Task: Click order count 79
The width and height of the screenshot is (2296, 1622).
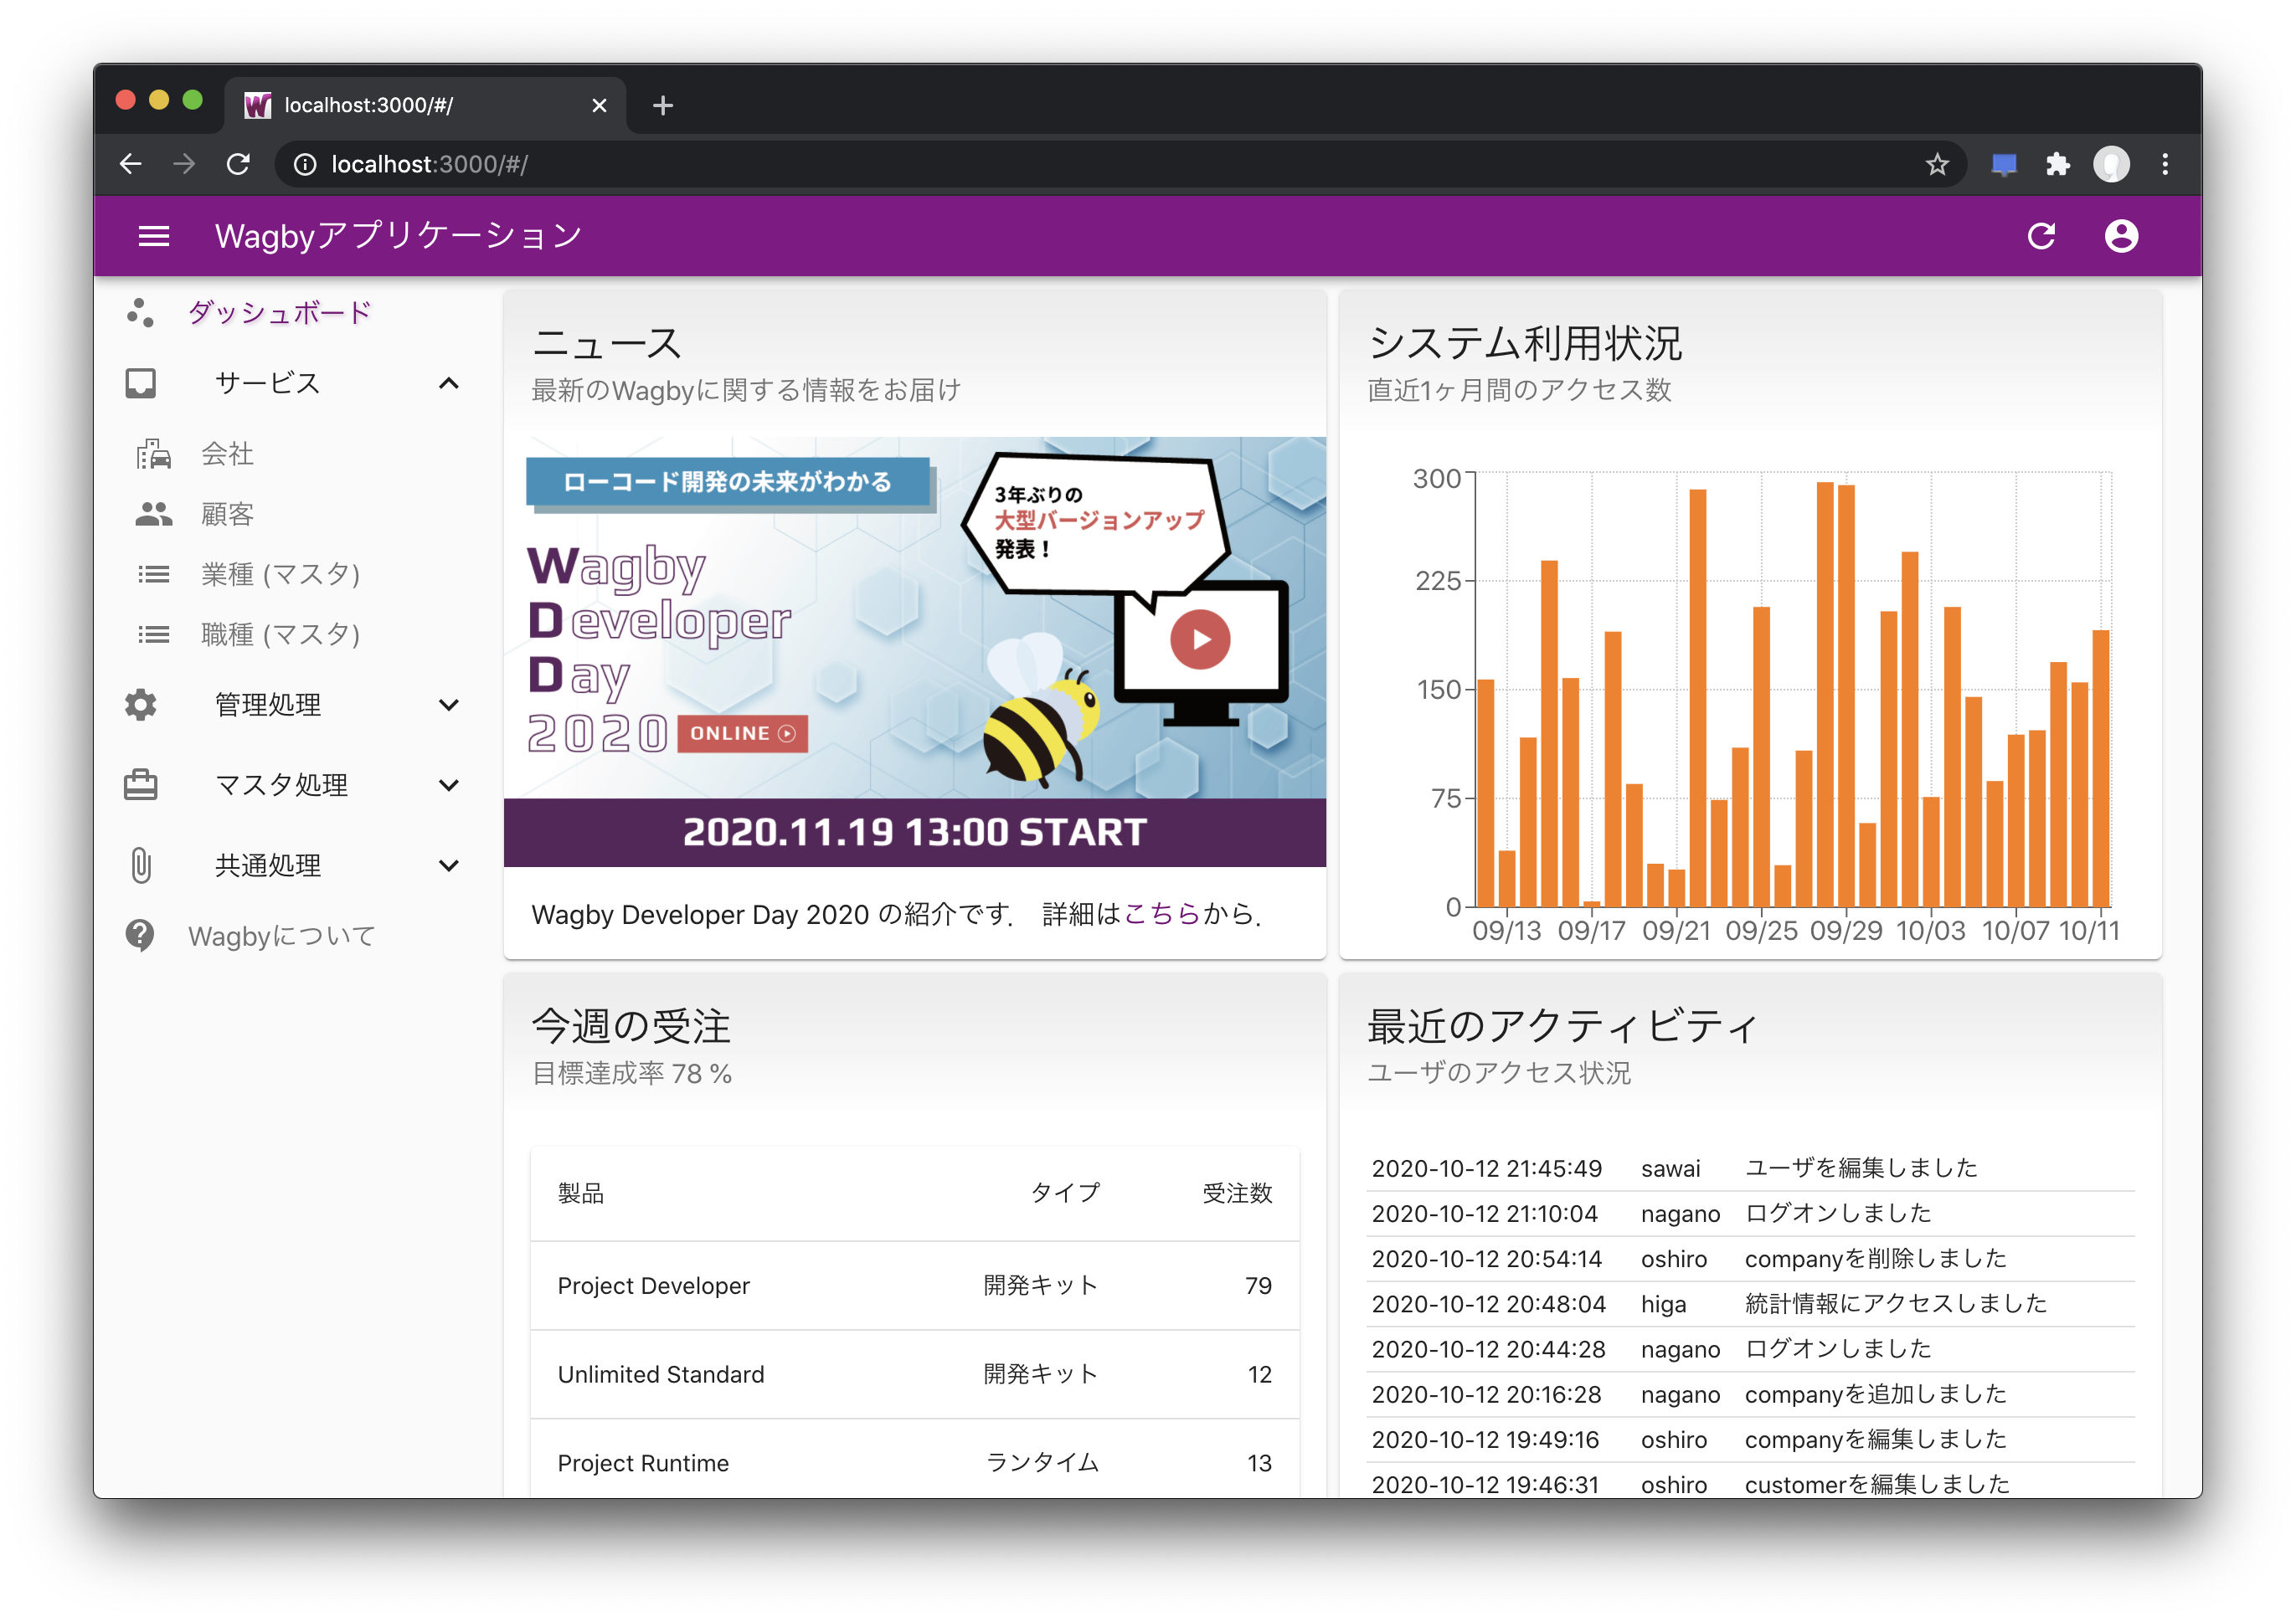Action: point(1258,1286)
